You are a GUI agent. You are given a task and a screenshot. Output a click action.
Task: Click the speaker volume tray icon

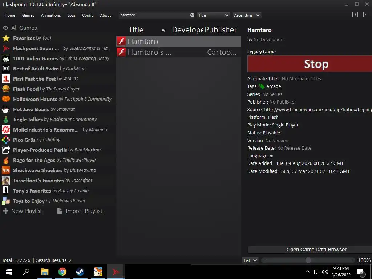click(x=325, y=272)
